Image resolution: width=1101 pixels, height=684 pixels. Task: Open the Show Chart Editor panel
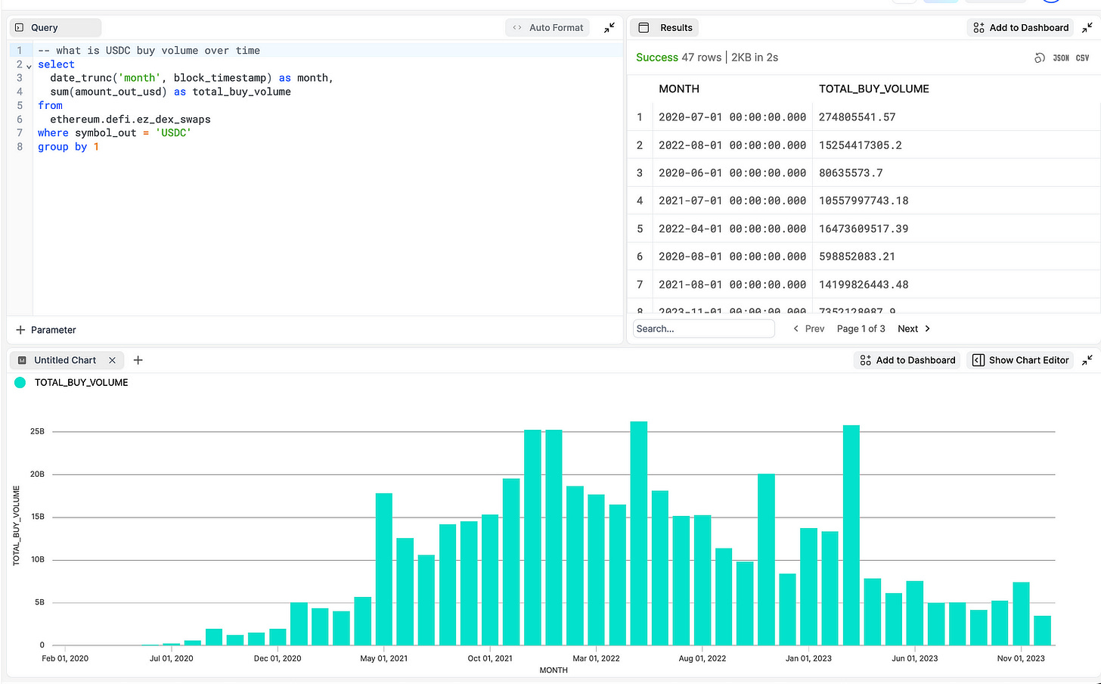(x=1020, y=360)
